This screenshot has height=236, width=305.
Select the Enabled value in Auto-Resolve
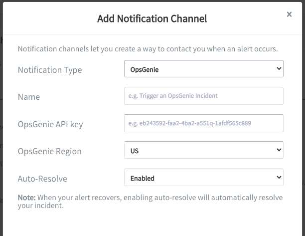pyautogui.click(x=143, y=178)
